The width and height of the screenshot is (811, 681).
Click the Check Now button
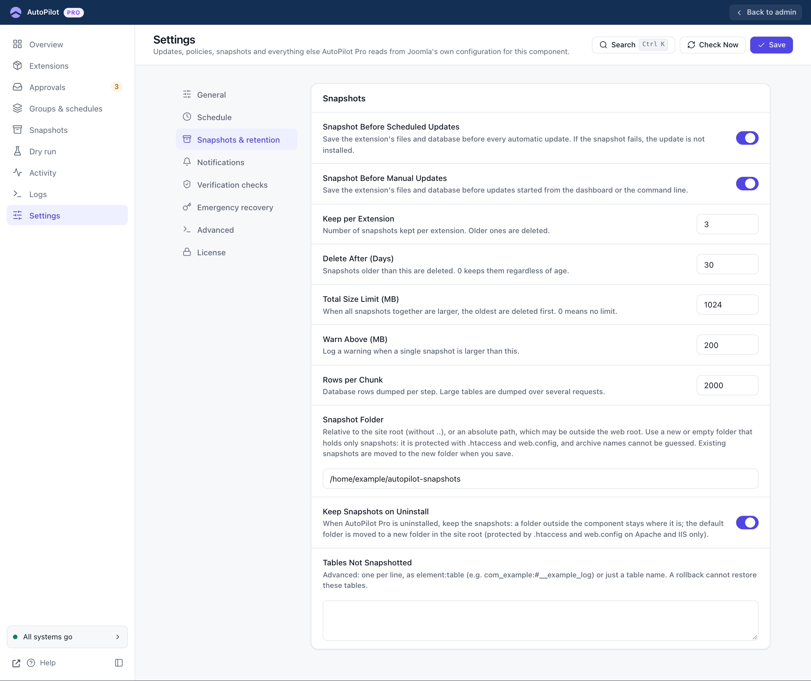[713, 45]
